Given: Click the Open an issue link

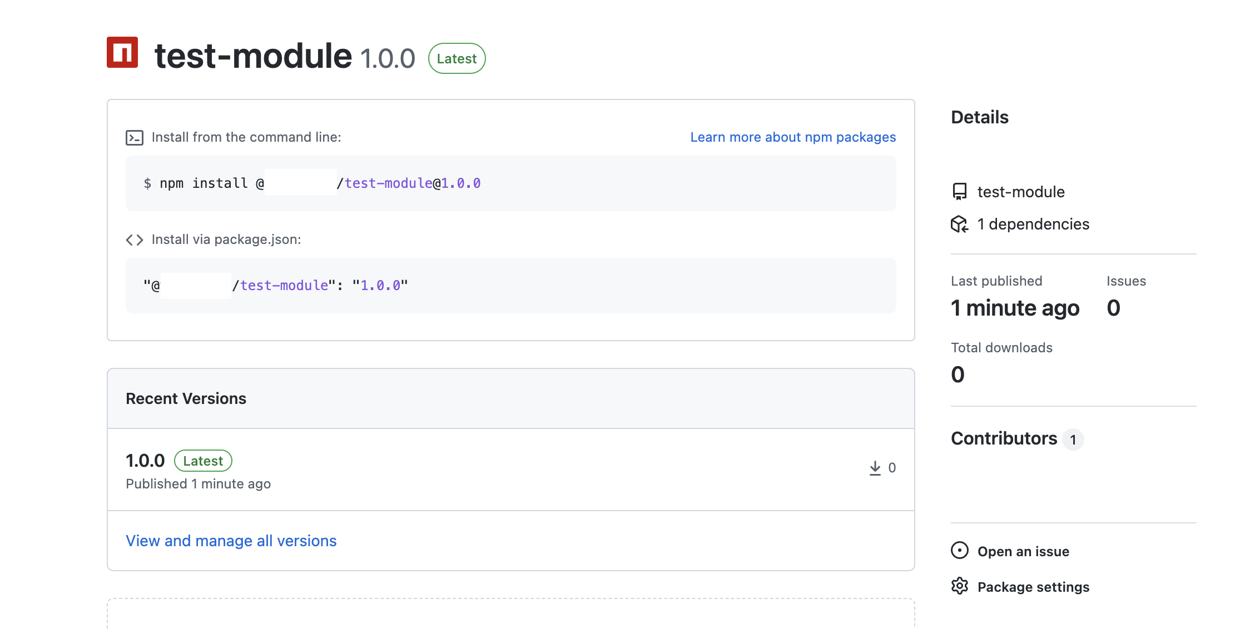Looking at the screenshot, I should [1023, 552].
